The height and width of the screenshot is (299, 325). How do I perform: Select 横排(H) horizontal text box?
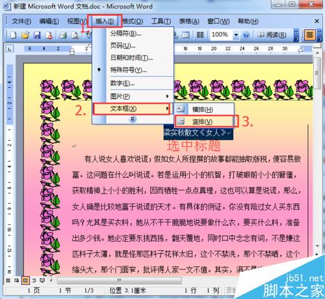204,109
